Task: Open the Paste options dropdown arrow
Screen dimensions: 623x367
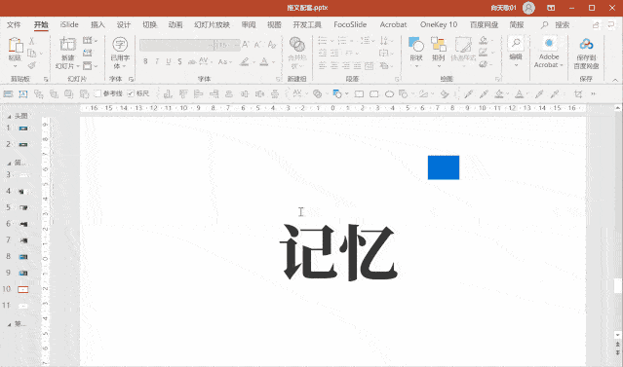Action: tap(15, 66)
